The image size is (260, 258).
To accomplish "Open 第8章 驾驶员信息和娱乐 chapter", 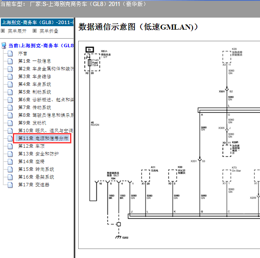I will (46, 115).
